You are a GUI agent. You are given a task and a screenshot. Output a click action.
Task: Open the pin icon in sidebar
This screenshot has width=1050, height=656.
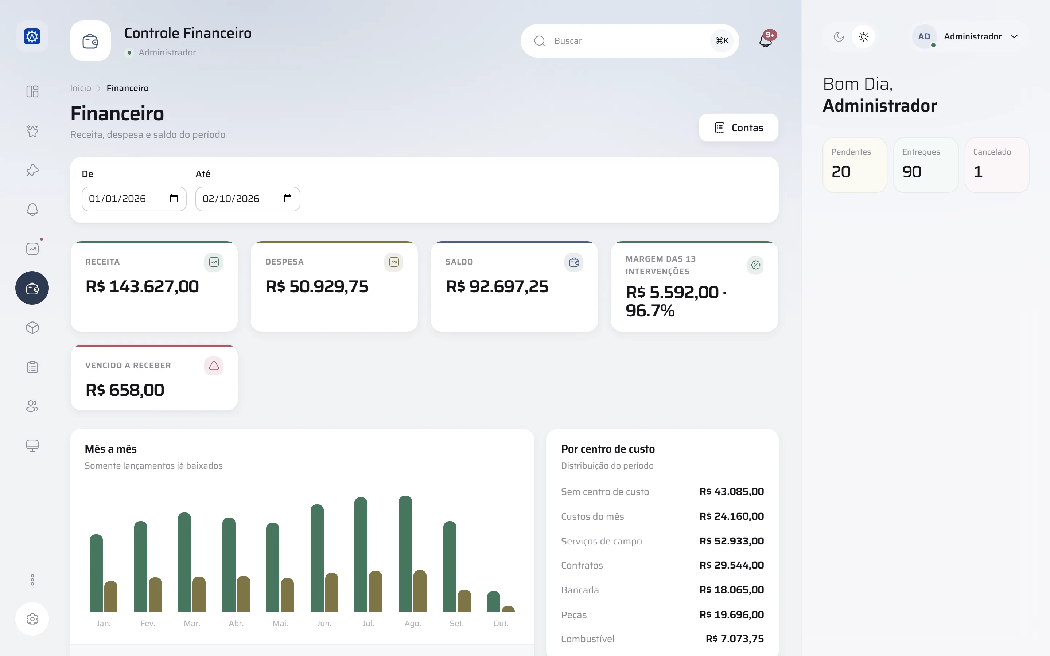coord(32,170)
